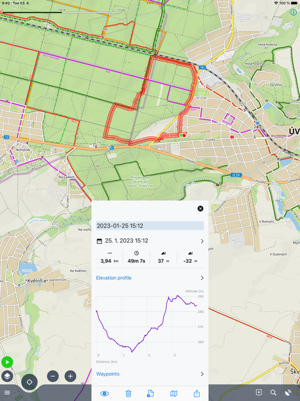Viewport: 300px width, 401px height.
Task: Click the map scale bar
Action: (61, 12)
